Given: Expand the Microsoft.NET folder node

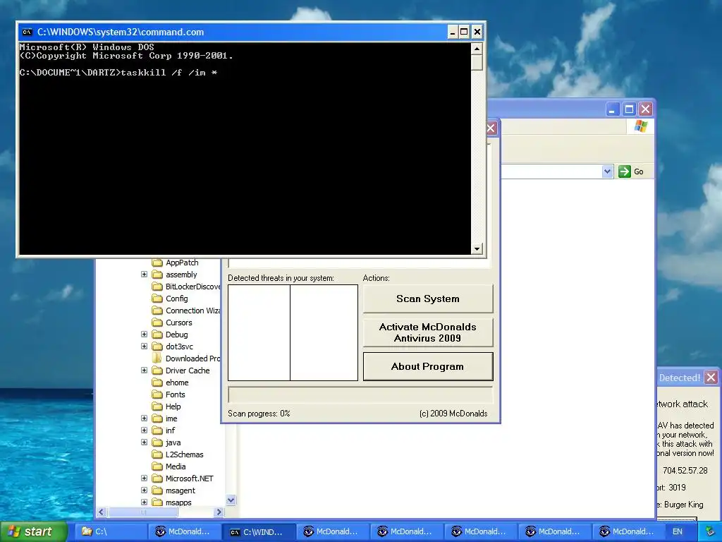Looking at the screenshot, I should [144, 478].
